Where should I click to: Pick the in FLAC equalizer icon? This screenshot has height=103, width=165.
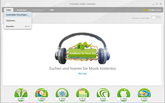pyautogui.click(x=82, y=94)
